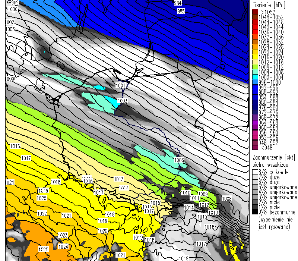Click the 952-956 hPa legend swatch
298x261 pixels.
[255, 137]
